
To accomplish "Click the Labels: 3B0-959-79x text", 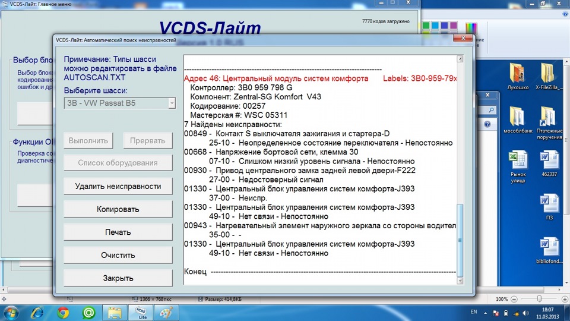I will point(420,78).
